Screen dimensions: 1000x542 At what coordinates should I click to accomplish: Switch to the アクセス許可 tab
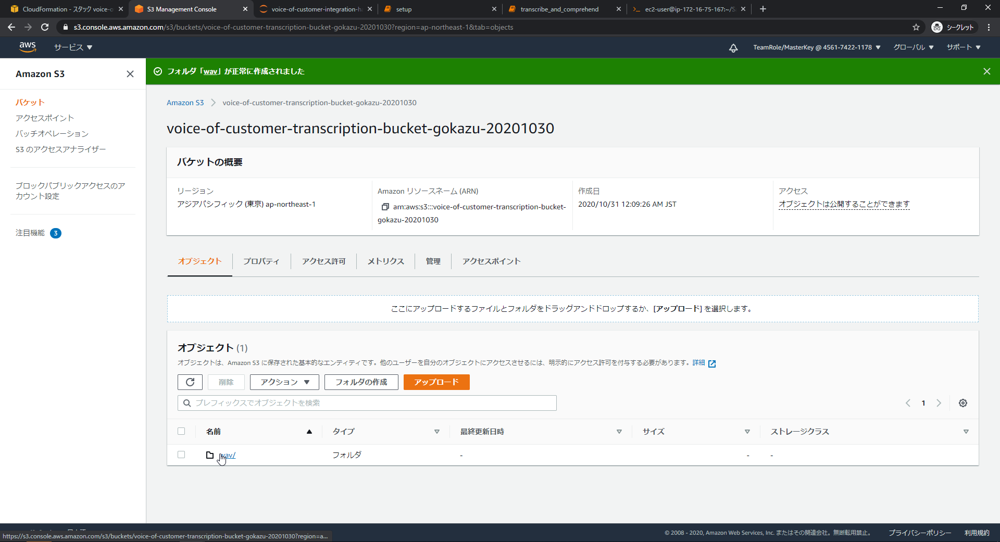point(324,261)
